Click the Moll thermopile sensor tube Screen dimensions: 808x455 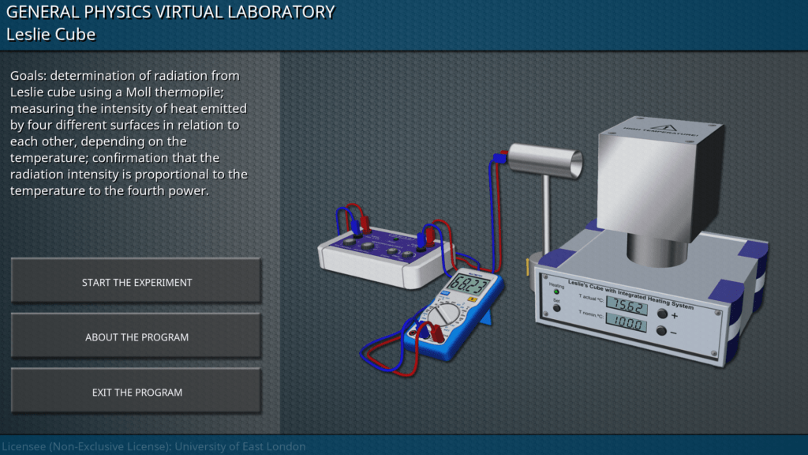pyautogui.click(x=544, y=161)
